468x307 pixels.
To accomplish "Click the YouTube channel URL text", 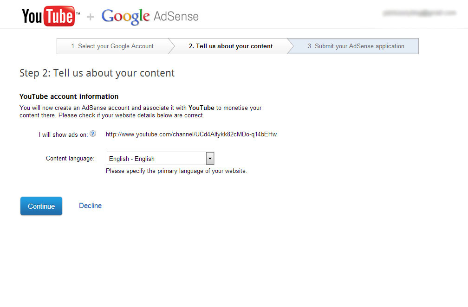I will (x=191, y=134).
